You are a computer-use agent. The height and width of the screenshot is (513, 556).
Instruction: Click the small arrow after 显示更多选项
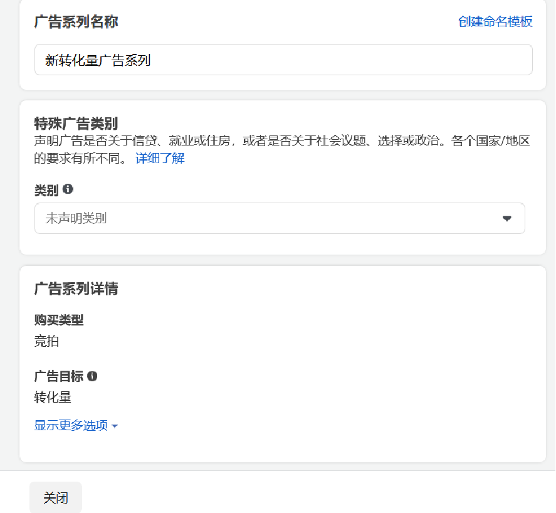(x=115, y=426)
